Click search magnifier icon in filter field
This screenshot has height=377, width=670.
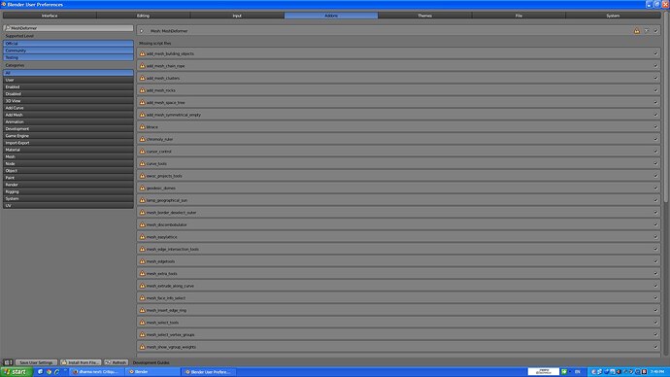(8, 28)
